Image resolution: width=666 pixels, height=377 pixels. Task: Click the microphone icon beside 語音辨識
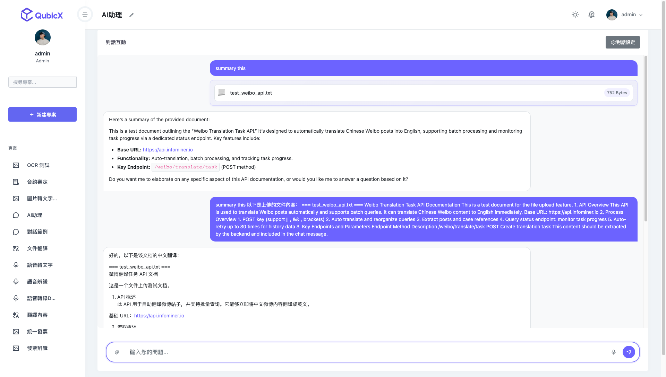click(x=16, y=282)
